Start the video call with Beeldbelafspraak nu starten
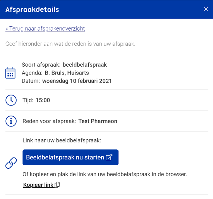The height and width of the screenshot is (199, 213). 70,157
